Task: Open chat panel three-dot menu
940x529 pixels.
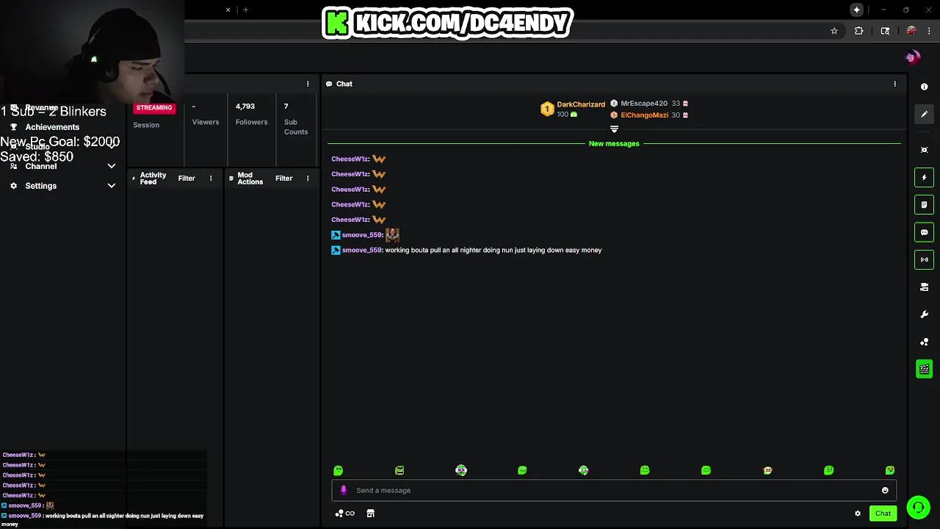Action: [894, 84]
